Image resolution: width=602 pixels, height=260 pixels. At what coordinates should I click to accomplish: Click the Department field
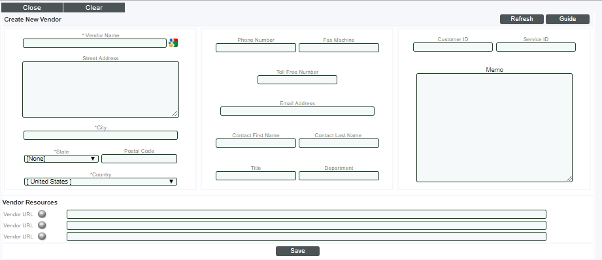[339, 176]
